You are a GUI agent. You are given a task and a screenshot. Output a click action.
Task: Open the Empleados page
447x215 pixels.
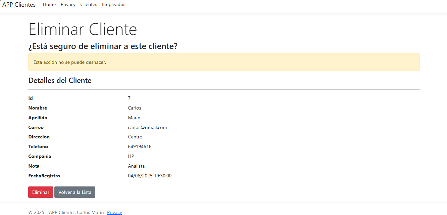click(113, 5)
